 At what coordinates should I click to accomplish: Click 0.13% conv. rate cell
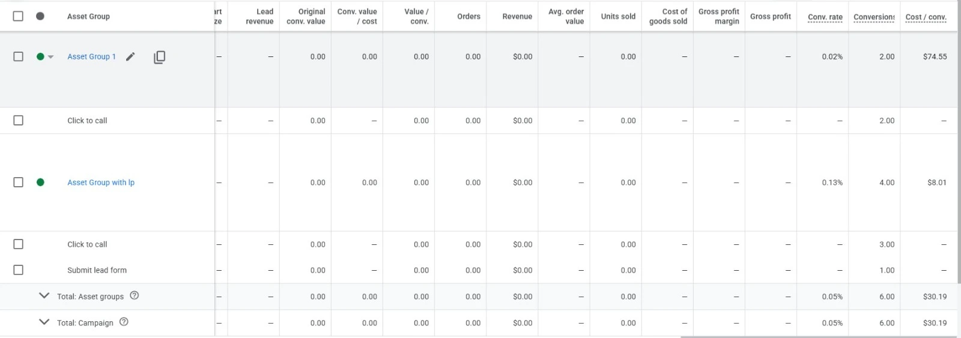coord(832,183)
